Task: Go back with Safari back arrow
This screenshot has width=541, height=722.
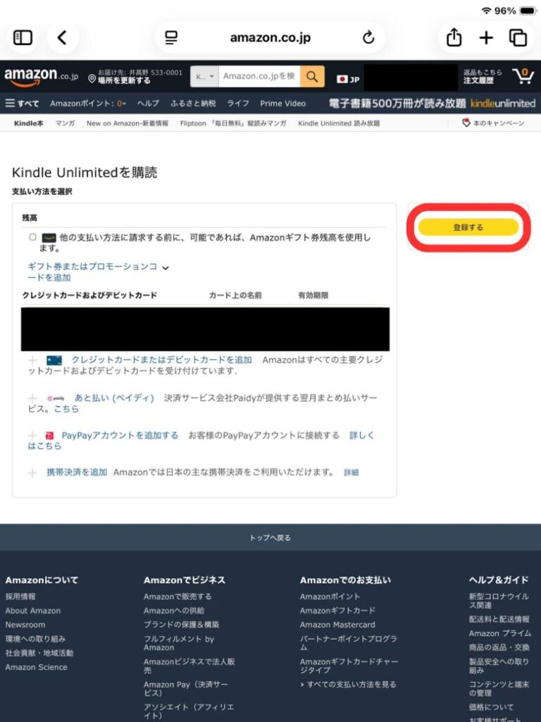Action: click(62, 37)
